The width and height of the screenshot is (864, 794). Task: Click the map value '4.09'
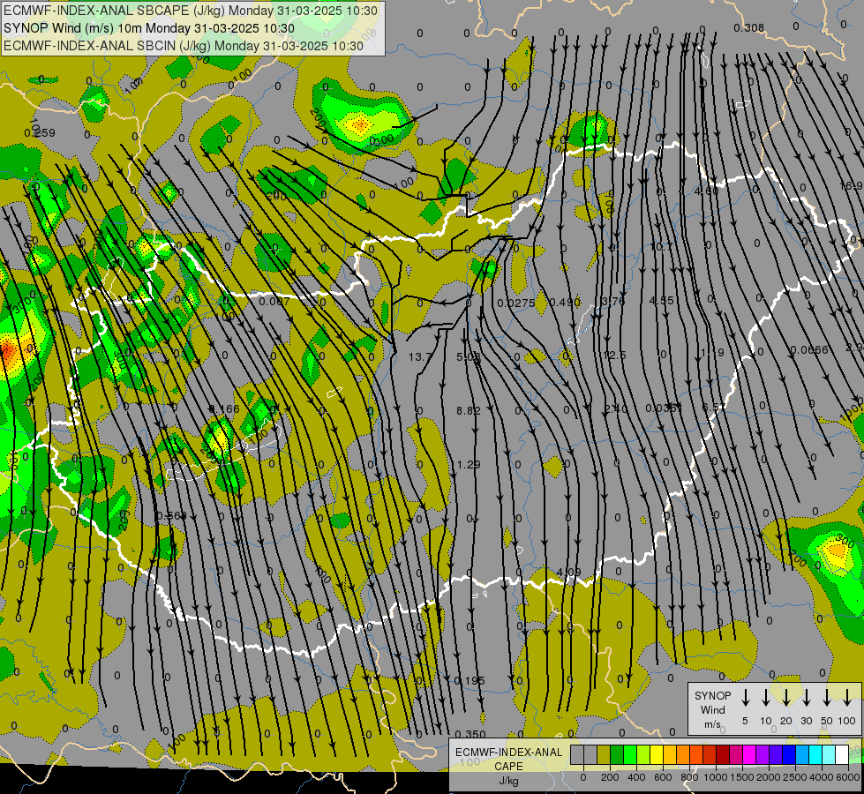pyautogui.click(x=568, y=572)
